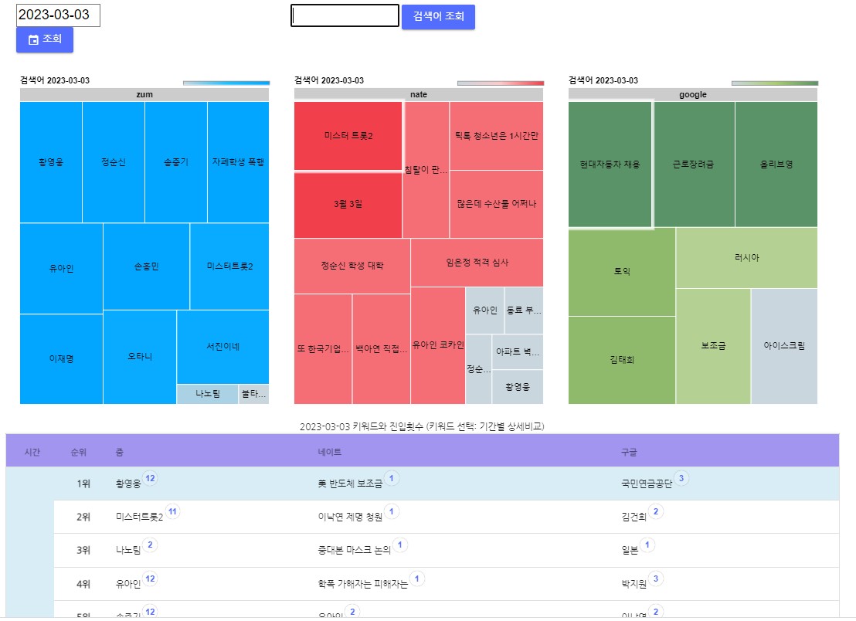Click the 네이트 column header in table

pos(329,453)
